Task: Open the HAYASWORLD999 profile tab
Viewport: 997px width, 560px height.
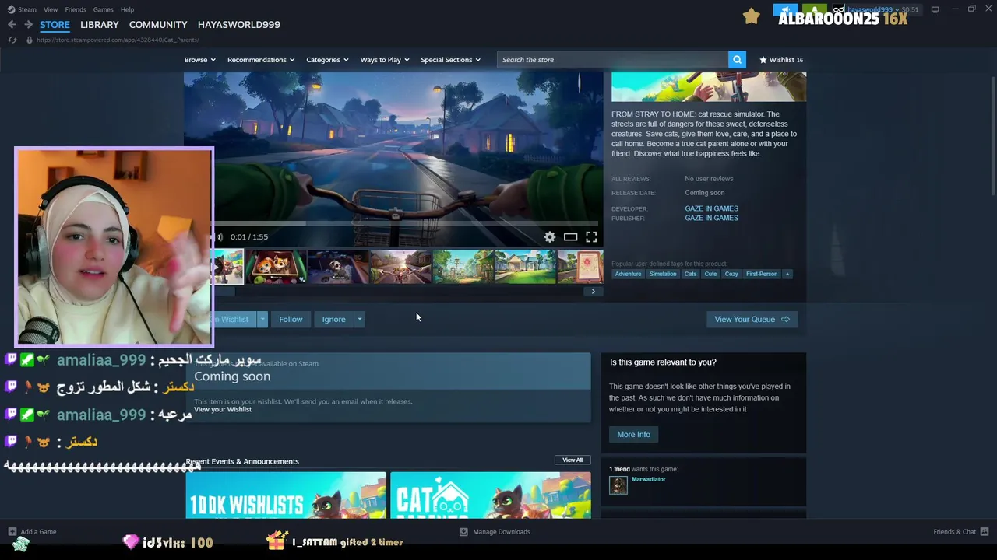Action: [x=239, y=24]
